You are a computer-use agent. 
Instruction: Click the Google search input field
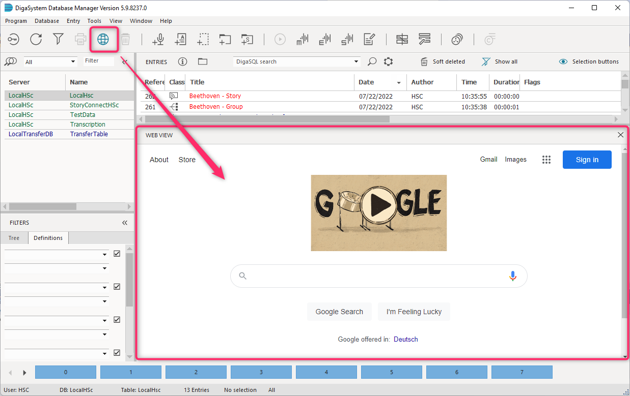377,276
